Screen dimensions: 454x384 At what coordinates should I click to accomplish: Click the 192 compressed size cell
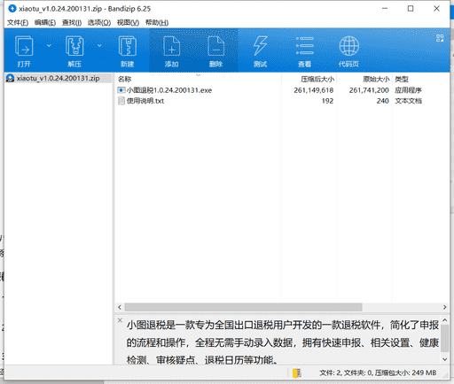[x=327, y=101]
